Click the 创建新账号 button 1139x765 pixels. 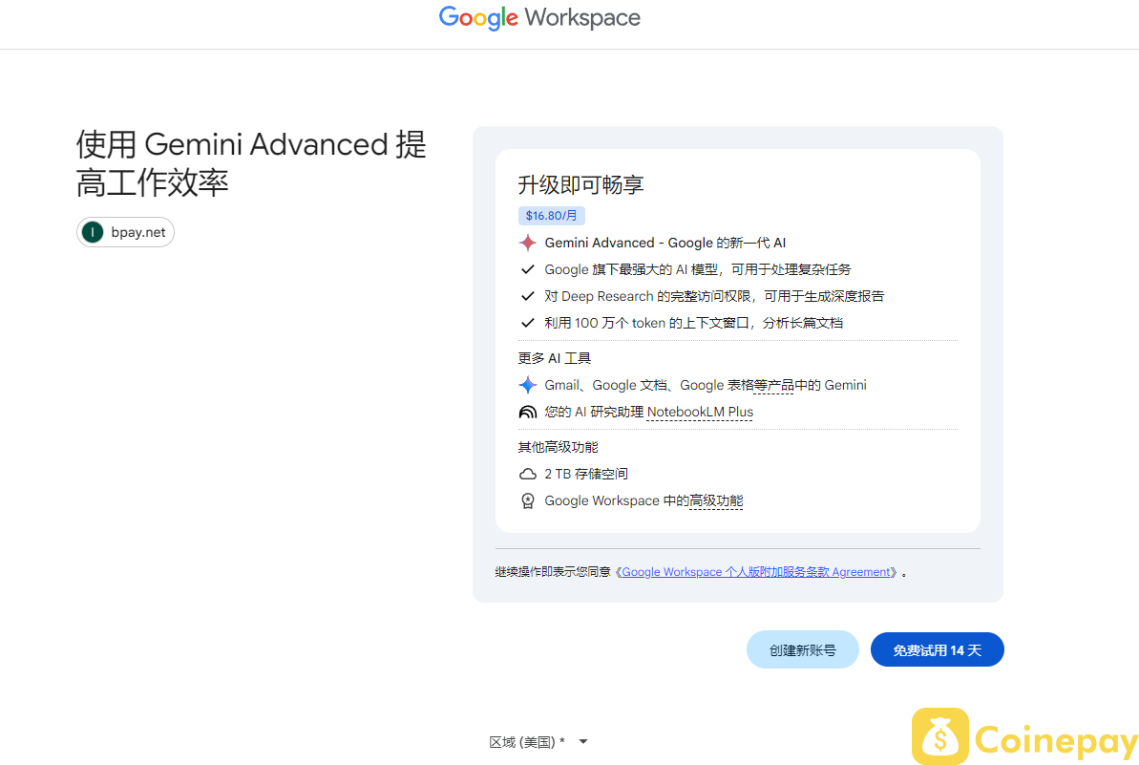tap(803, 650)
